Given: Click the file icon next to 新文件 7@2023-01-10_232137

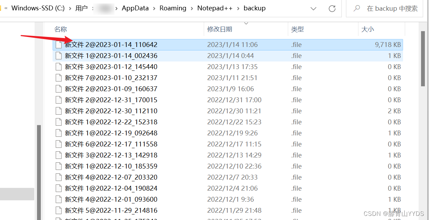Looking at the screenshot, I should (58, 78).
